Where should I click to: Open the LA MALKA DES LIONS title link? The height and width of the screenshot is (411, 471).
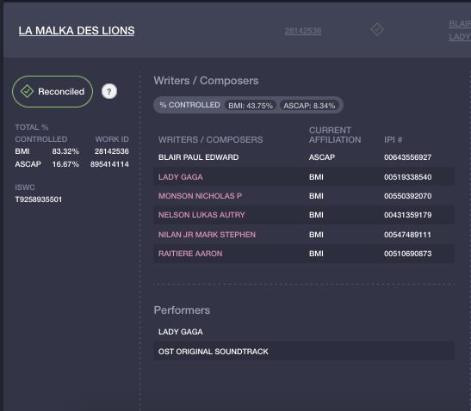pos(77,31)
